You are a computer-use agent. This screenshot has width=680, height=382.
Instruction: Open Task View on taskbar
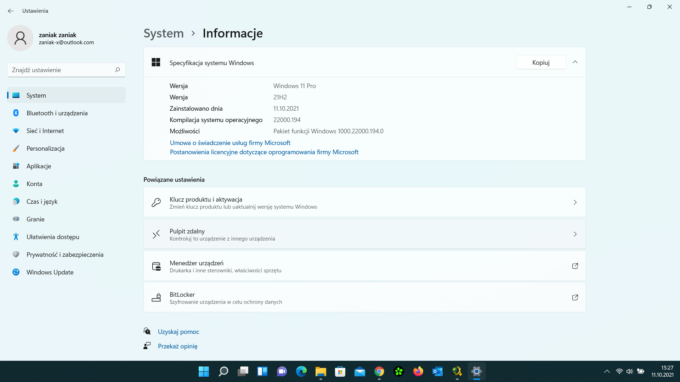pyautogui.click(x=243, y=371)
